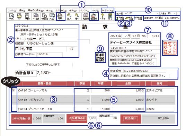Click unit price 5,000 in プリペイドカードB row

(x=101, y=109)
